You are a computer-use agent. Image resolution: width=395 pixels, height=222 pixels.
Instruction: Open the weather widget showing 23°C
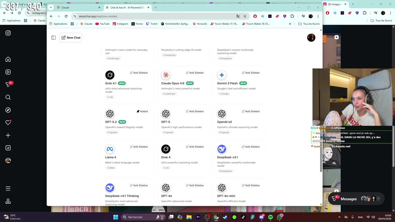(12, 217)
